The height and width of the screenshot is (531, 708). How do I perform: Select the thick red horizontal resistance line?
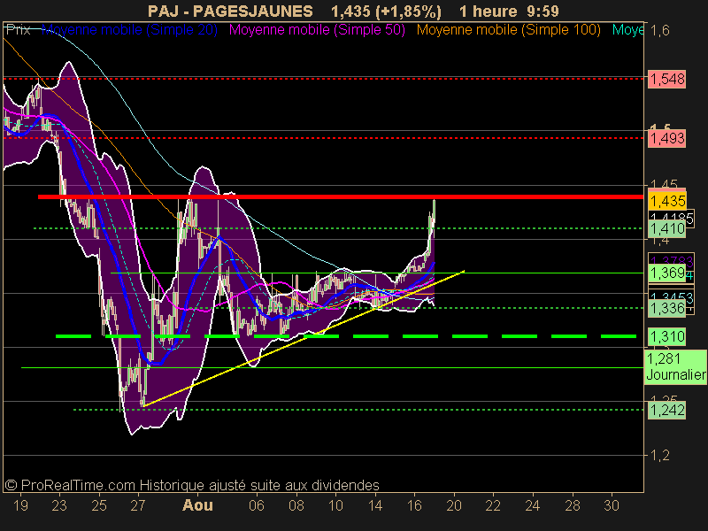341,196
